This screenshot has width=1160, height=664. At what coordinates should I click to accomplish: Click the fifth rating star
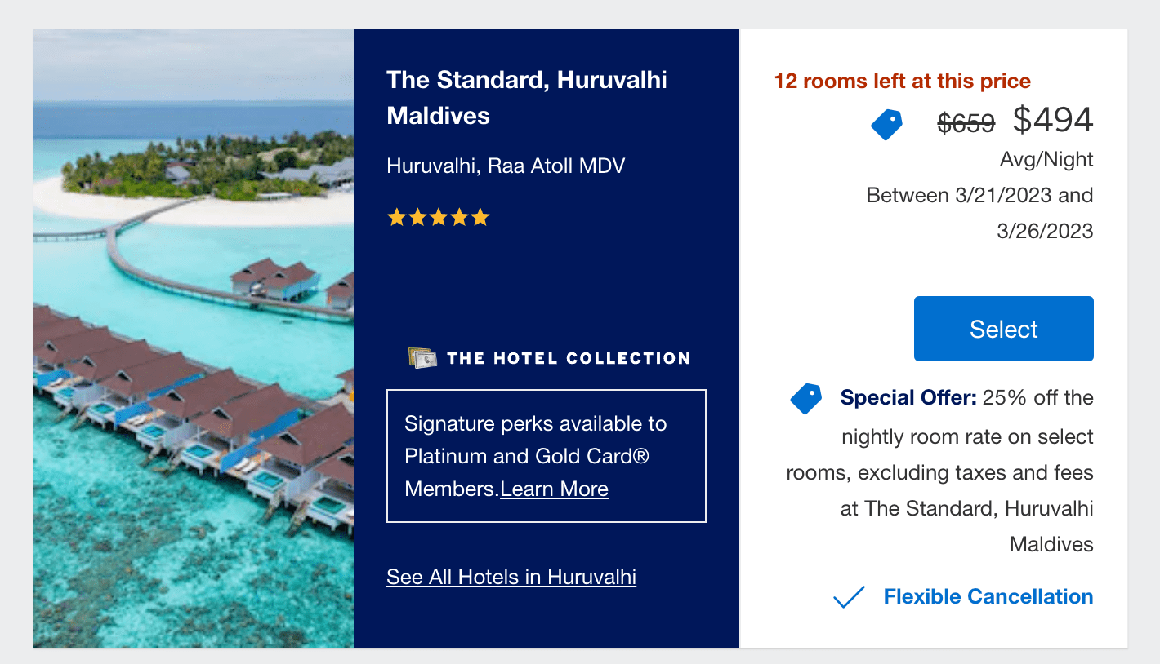click(480, 217)
